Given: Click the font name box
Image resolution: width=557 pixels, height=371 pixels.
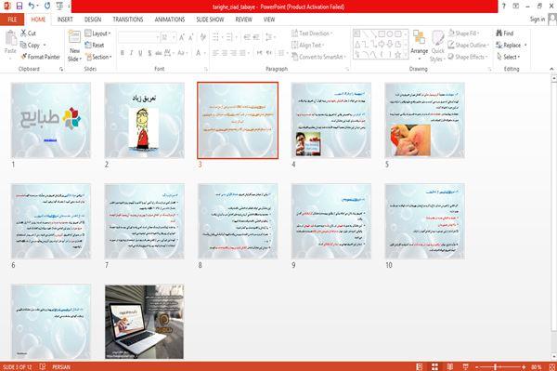Looking at the screenshot, I should coord(138,37).
